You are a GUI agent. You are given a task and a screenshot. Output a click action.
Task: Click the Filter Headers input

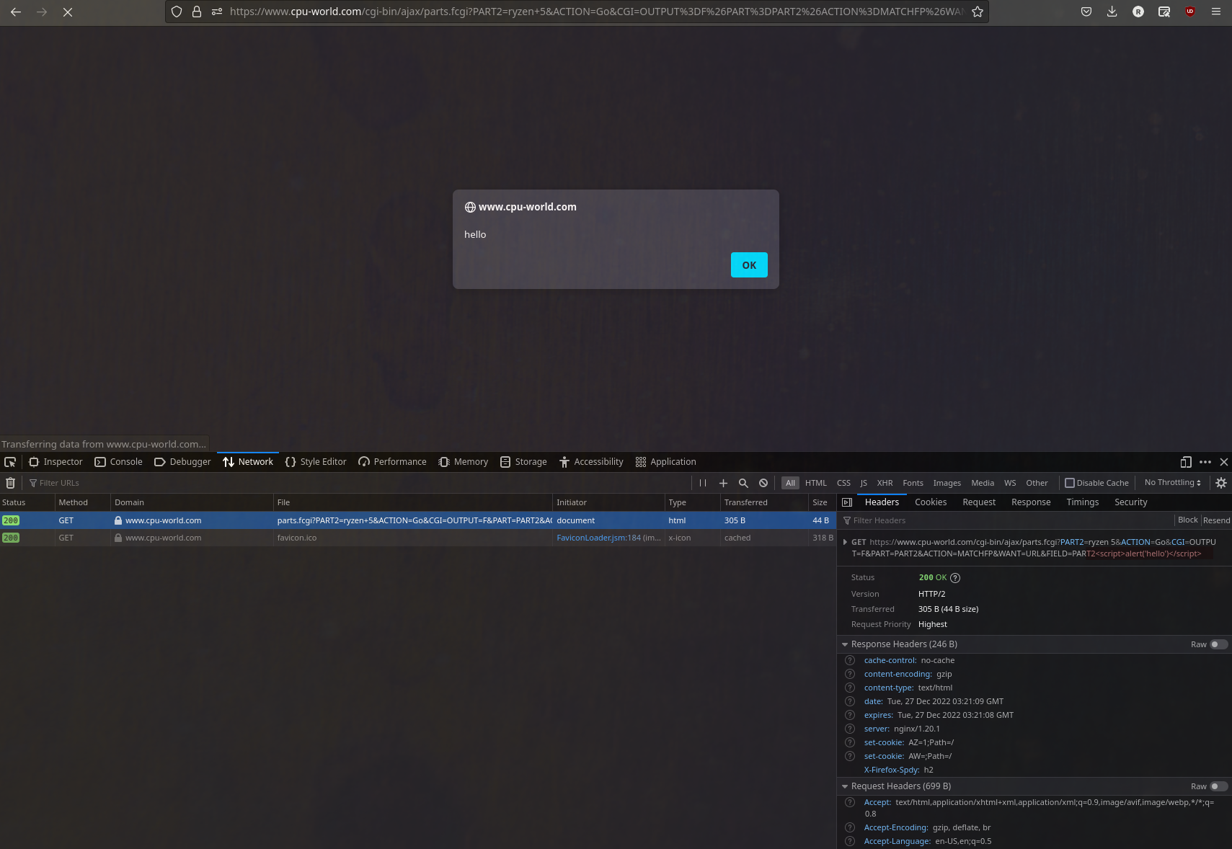click(1006, 520)
